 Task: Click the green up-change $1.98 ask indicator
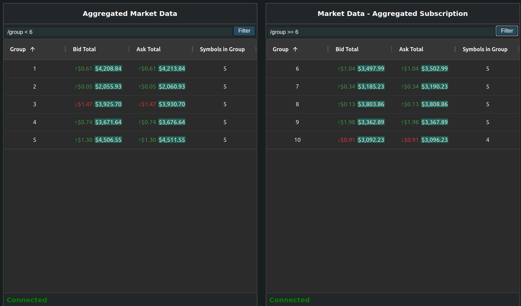pos(410,122)
